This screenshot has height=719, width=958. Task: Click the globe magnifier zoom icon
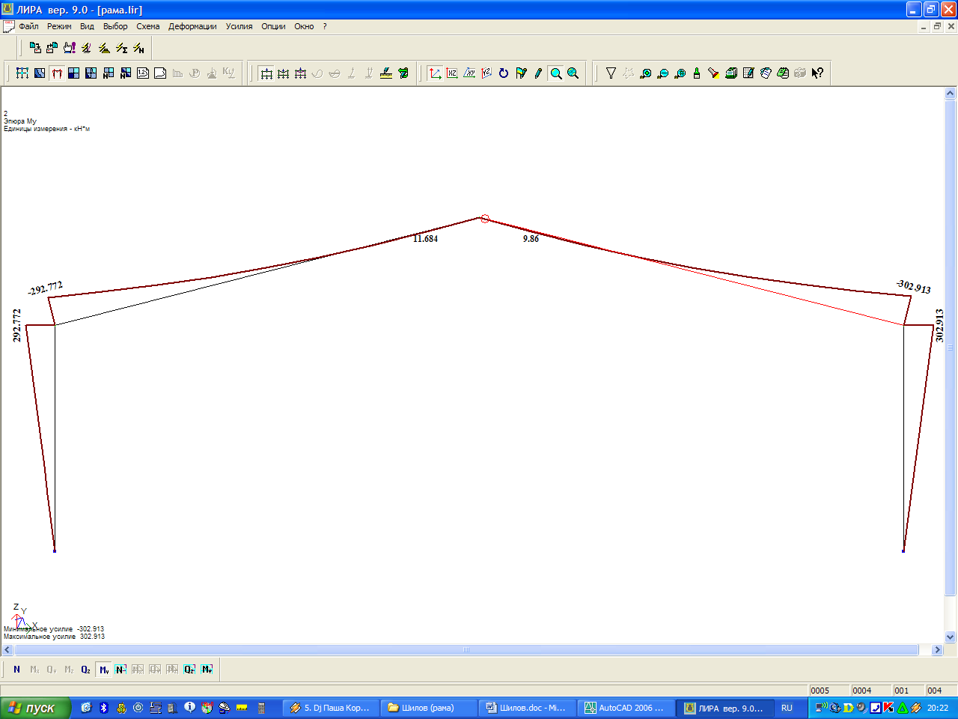573,73
